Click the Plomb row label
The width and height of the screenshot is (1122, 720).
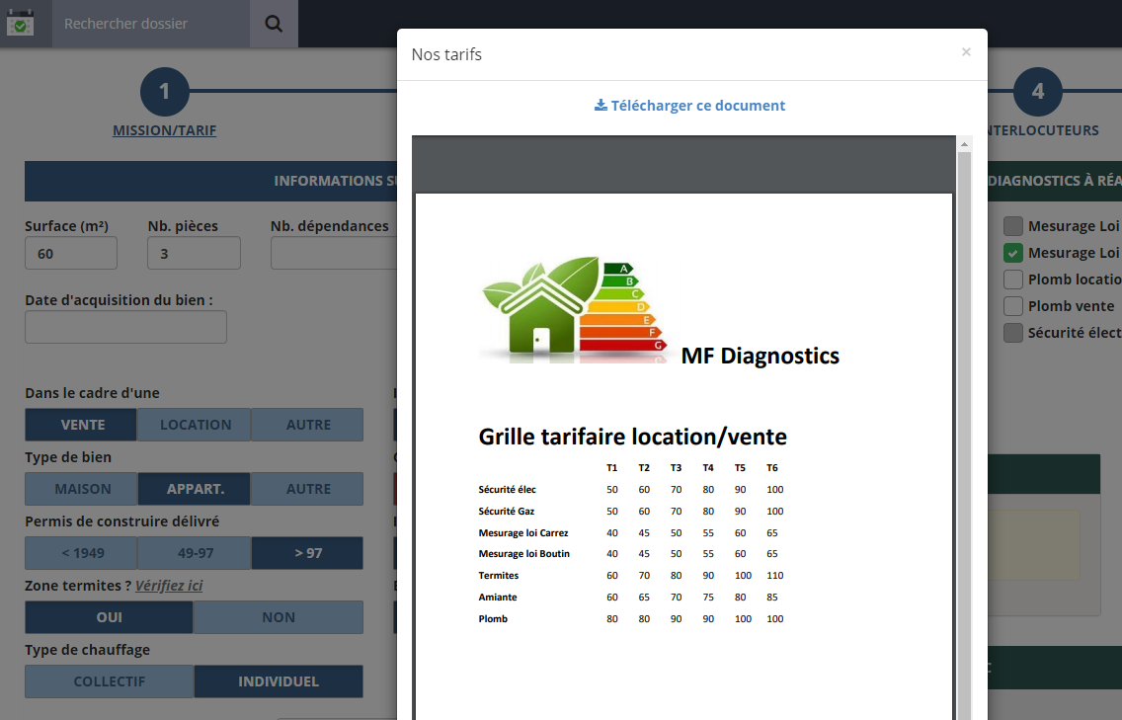[492, 618]
